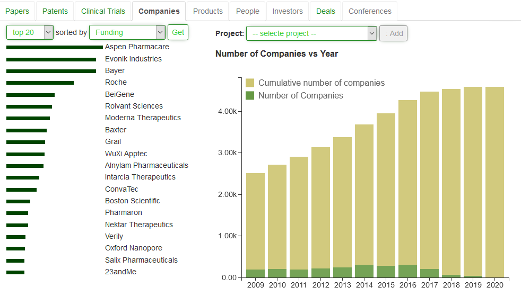The width and height of the screenshot is (521, 296).
Task: Select ConvaTec in the list
Action: [121, 189]
